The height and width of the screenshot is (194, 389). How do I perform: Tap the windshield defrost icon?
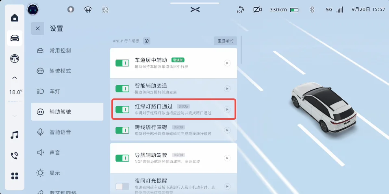pyautogui.click(x=88, y=10)
